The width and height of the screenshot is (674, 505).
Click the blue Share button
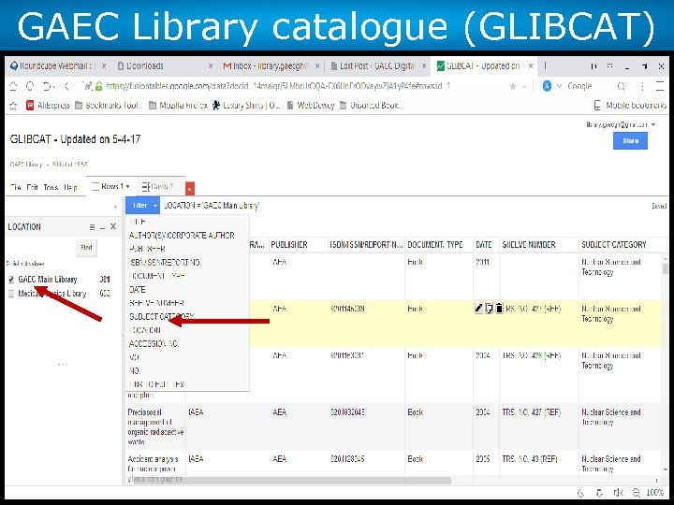[630, 141]
